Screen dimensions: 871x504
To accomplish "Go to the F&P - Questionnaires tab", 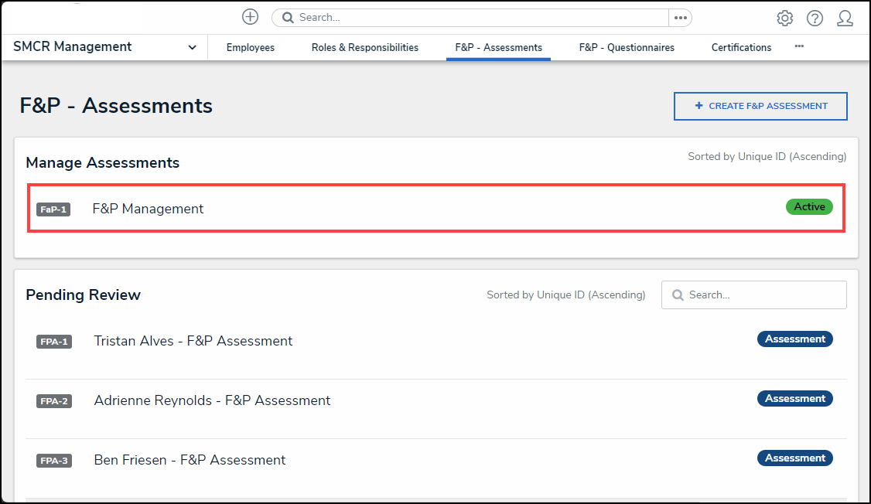I will coord(627,47).
